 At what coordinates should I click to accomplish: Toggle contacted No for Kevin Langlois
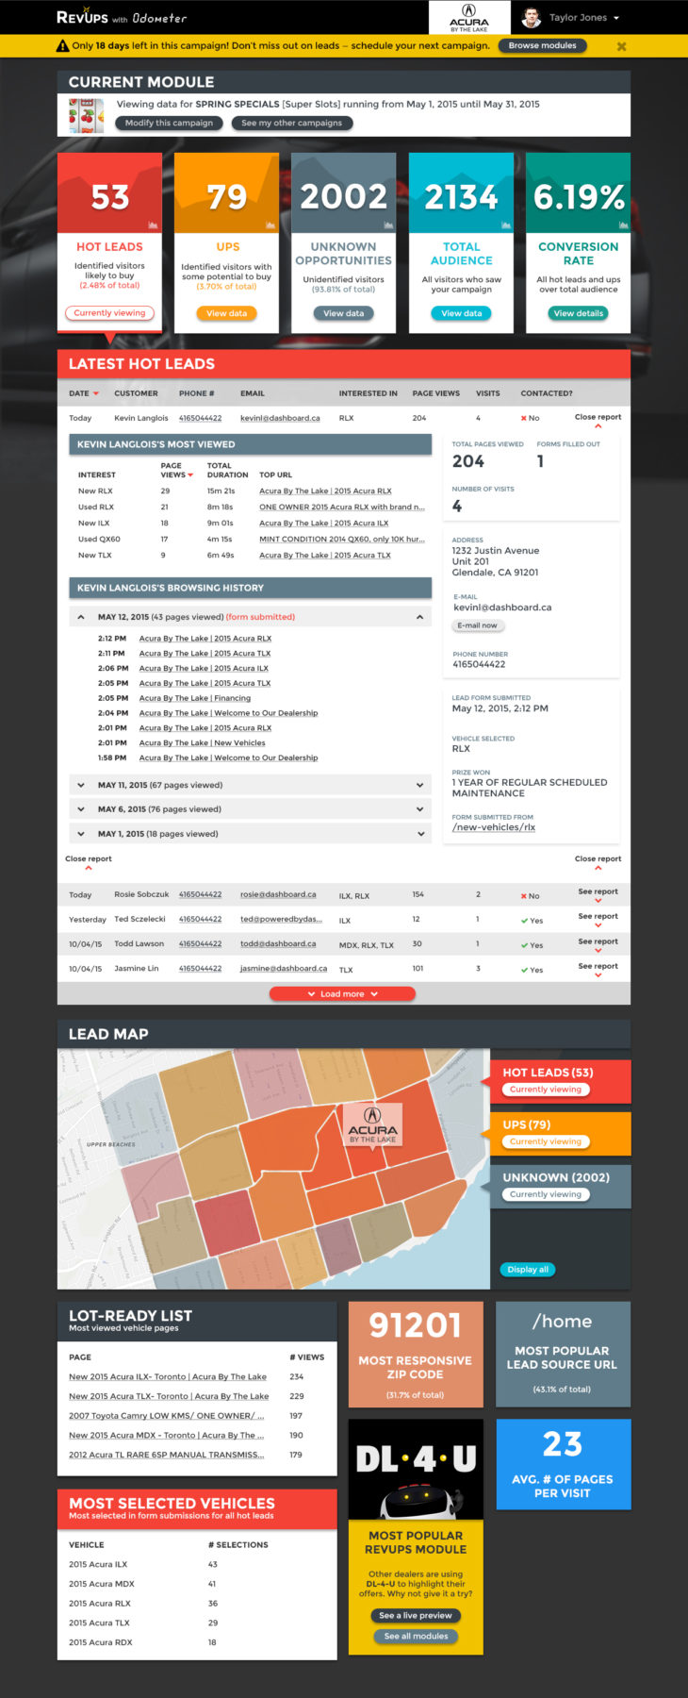coord(531,418)
